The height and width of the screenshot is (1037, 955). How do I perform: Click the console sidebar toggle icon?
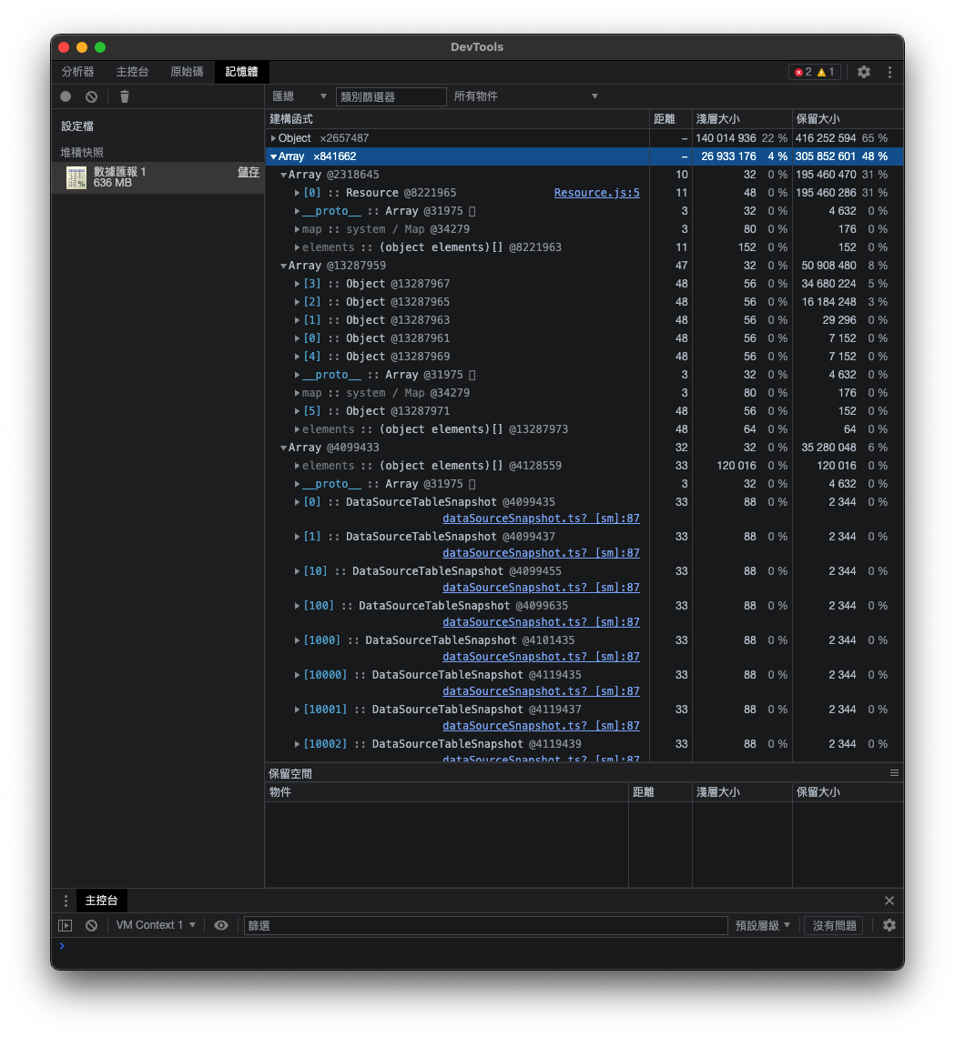pyautogui.click(x=66, y=925)
